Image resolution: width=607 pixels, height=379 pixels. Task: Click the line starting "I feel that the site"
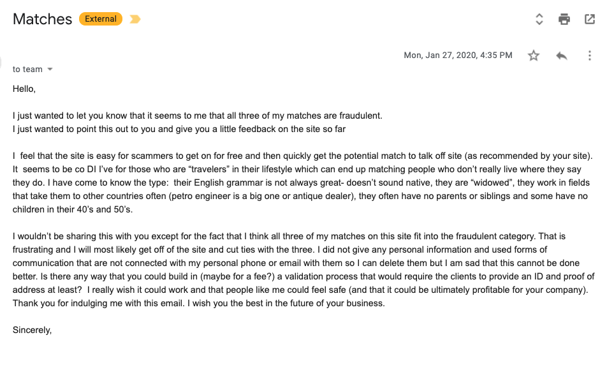point(302,156)
